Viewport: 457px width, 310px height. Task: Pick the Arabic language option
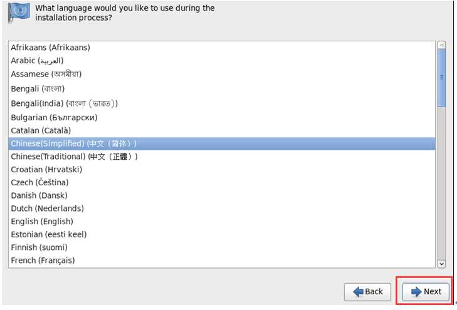click(x=222, y=61)
